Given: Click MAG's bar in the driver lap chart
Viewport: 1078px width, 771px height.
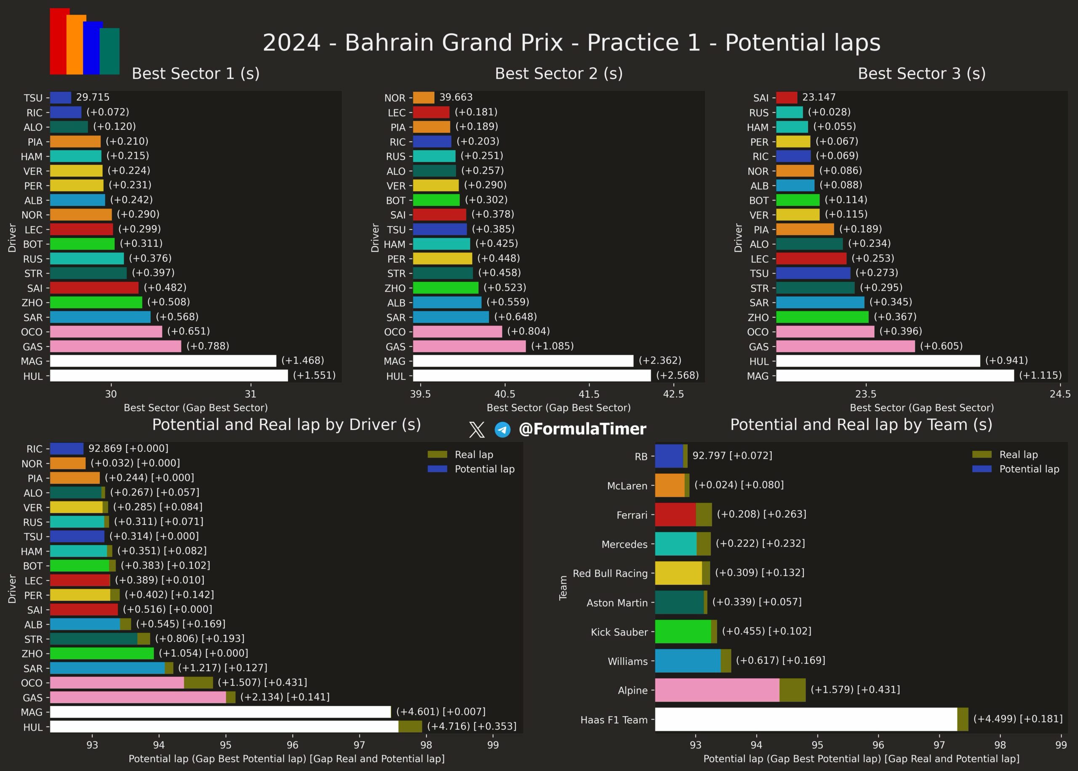Looking at the screenshot, I should pyautogui.click(x=220, y=712).
